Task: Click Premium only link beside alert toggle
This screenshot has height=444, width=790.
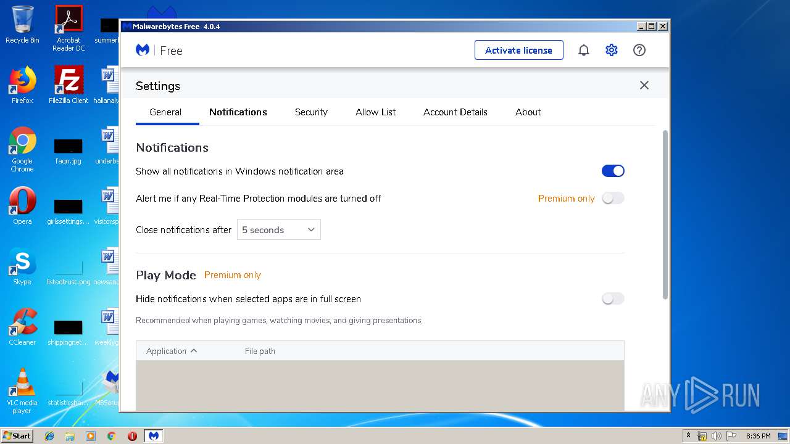Action: [567, 199]
